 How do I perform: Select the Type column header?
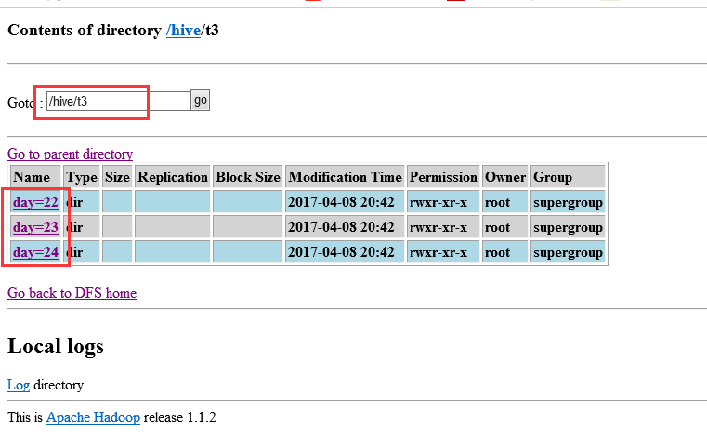pyautogui.click(x=82, y=177)
